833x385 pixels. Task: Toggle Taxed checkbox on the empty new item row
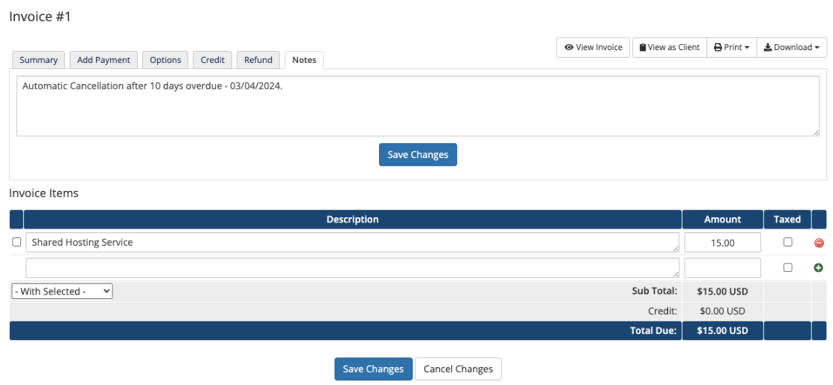(x=788, y=267)
